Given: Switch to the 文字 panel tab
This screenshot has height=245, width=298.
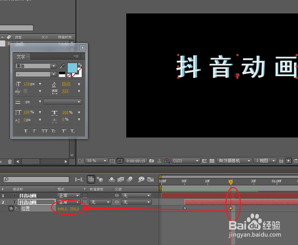Looking at the screenshot, I should [x=21, y=57].
